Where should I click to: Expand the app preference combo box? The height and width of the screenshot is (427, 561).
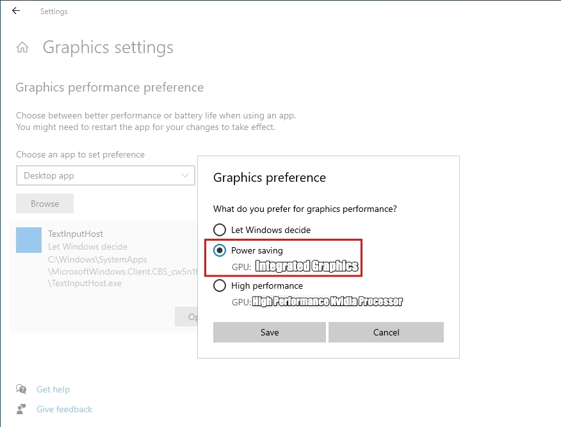pyautogui.click(x=106, y=175)
